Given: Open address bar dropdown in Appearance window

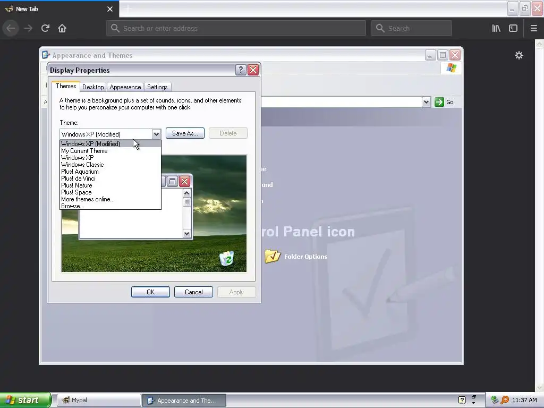Looking at the screenshot, I should click(x=427, y=102).
